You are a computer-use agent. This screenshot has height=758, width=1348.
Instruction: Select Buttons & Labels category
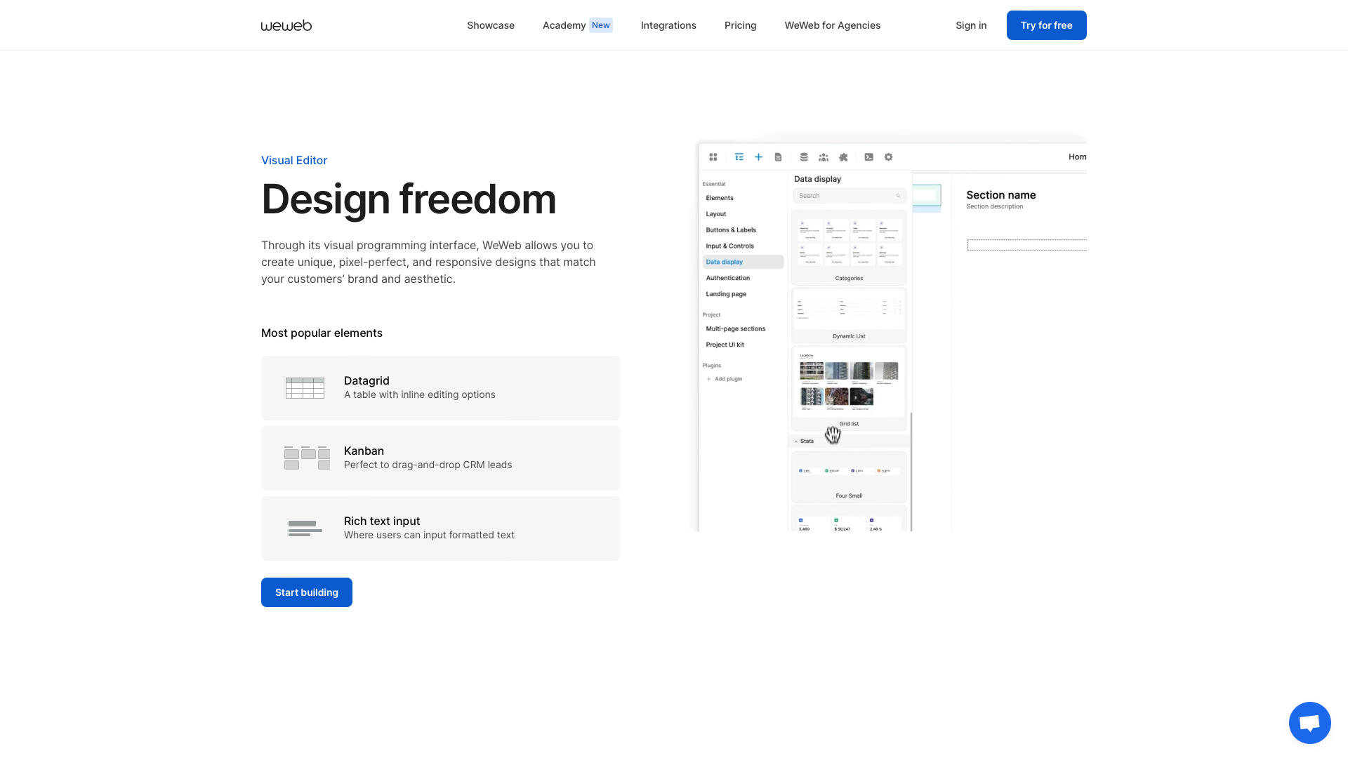click(731, 230)
